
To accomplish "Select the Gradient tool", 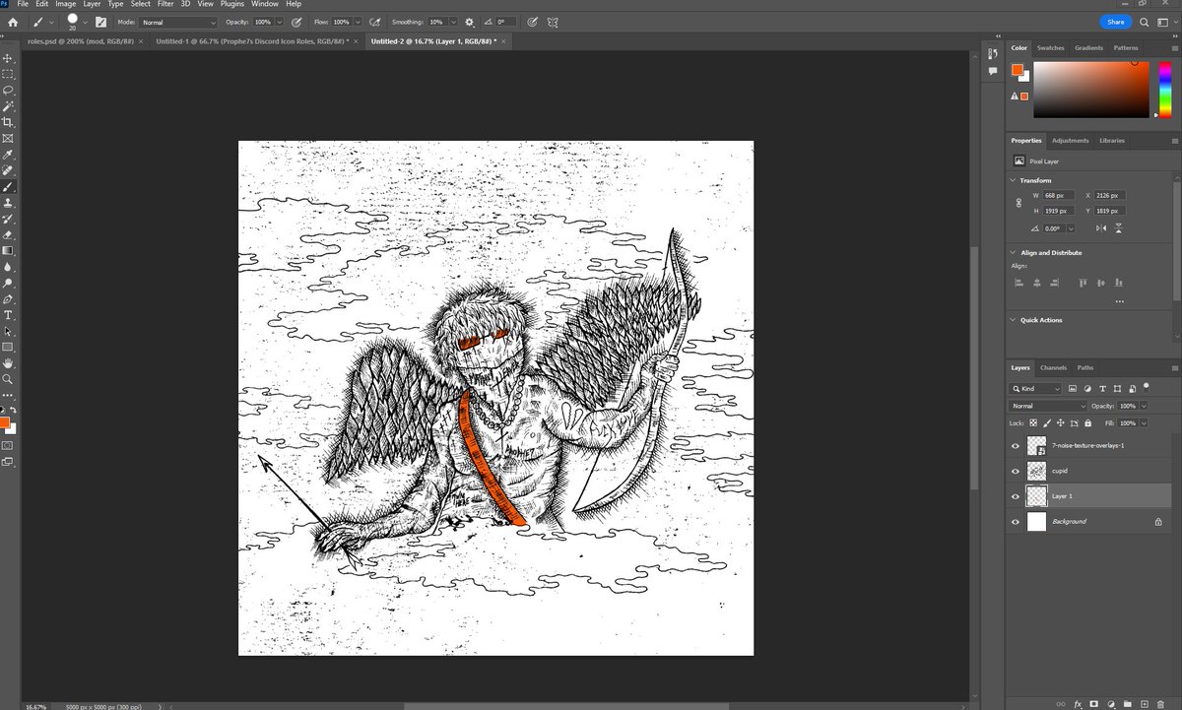I will point(9,250).
